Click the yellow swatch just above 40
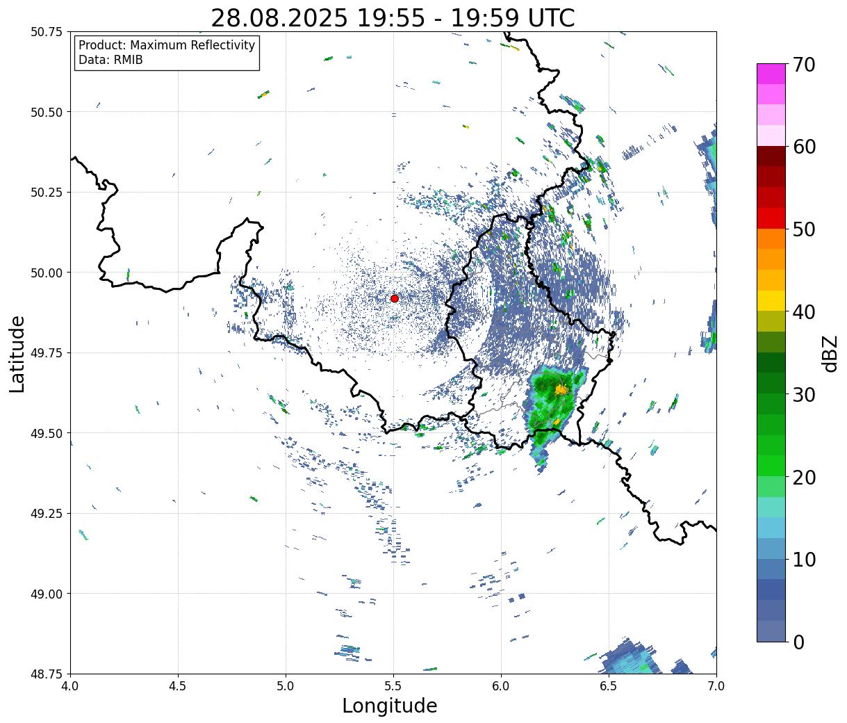The width and height of the screenshot is (847, 723). (771, 300)
